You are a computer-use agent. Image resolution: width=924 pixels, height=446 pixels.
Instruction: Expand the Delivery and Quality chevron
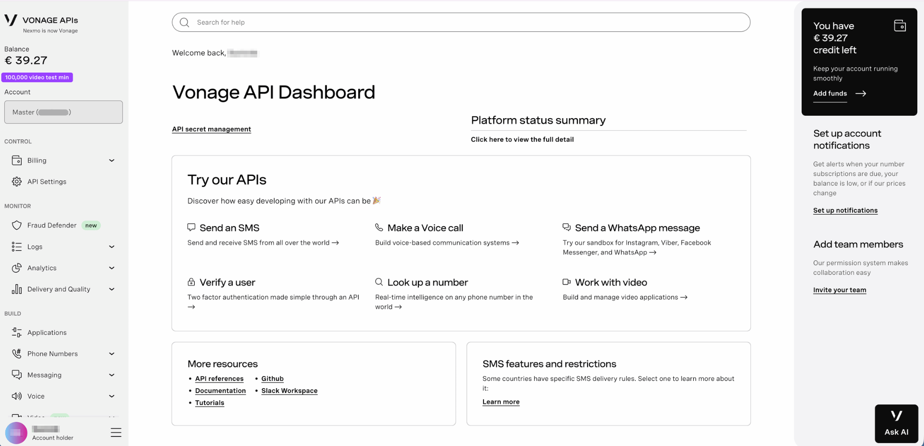pyautogui.click(x=112, y=289)
